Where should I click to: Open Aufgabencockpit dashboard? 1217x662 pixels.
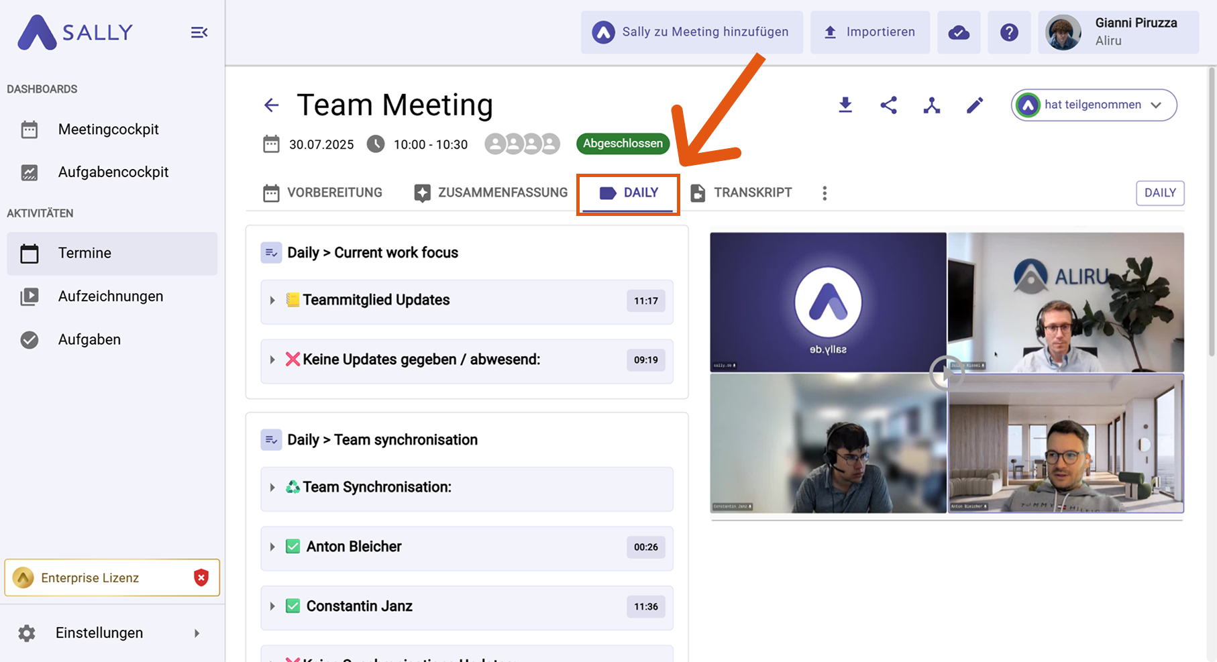point(112,172)
